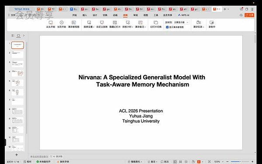This screenshot has height=164, width=262.
Task: Start slideshow from beginning (从头开始)
Action: [x=51, y=24]
